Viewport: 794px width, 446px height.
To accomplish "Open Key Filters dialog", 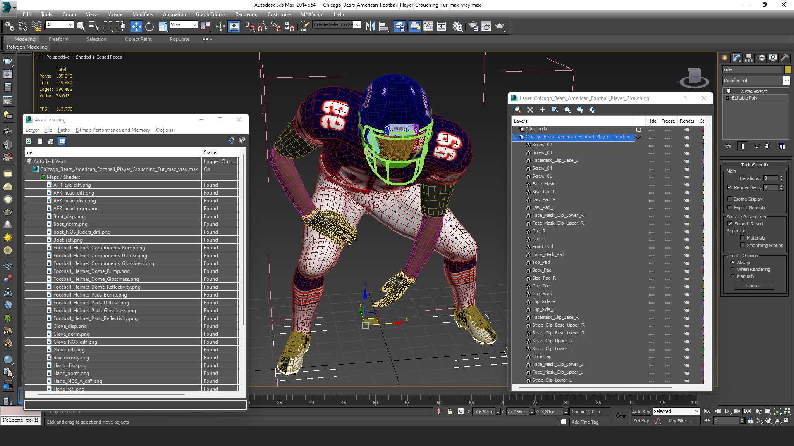I will point(681,421).
